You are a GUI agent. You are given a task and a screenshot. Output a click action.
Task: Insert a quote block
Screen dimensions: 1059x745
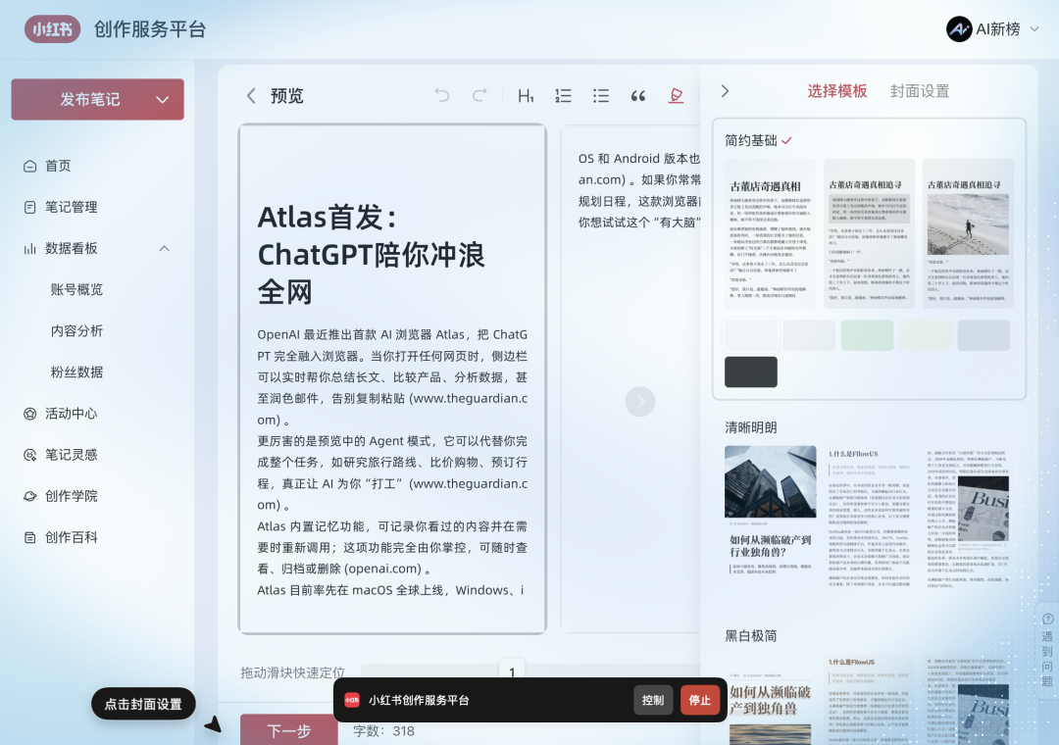click(638, 95)
